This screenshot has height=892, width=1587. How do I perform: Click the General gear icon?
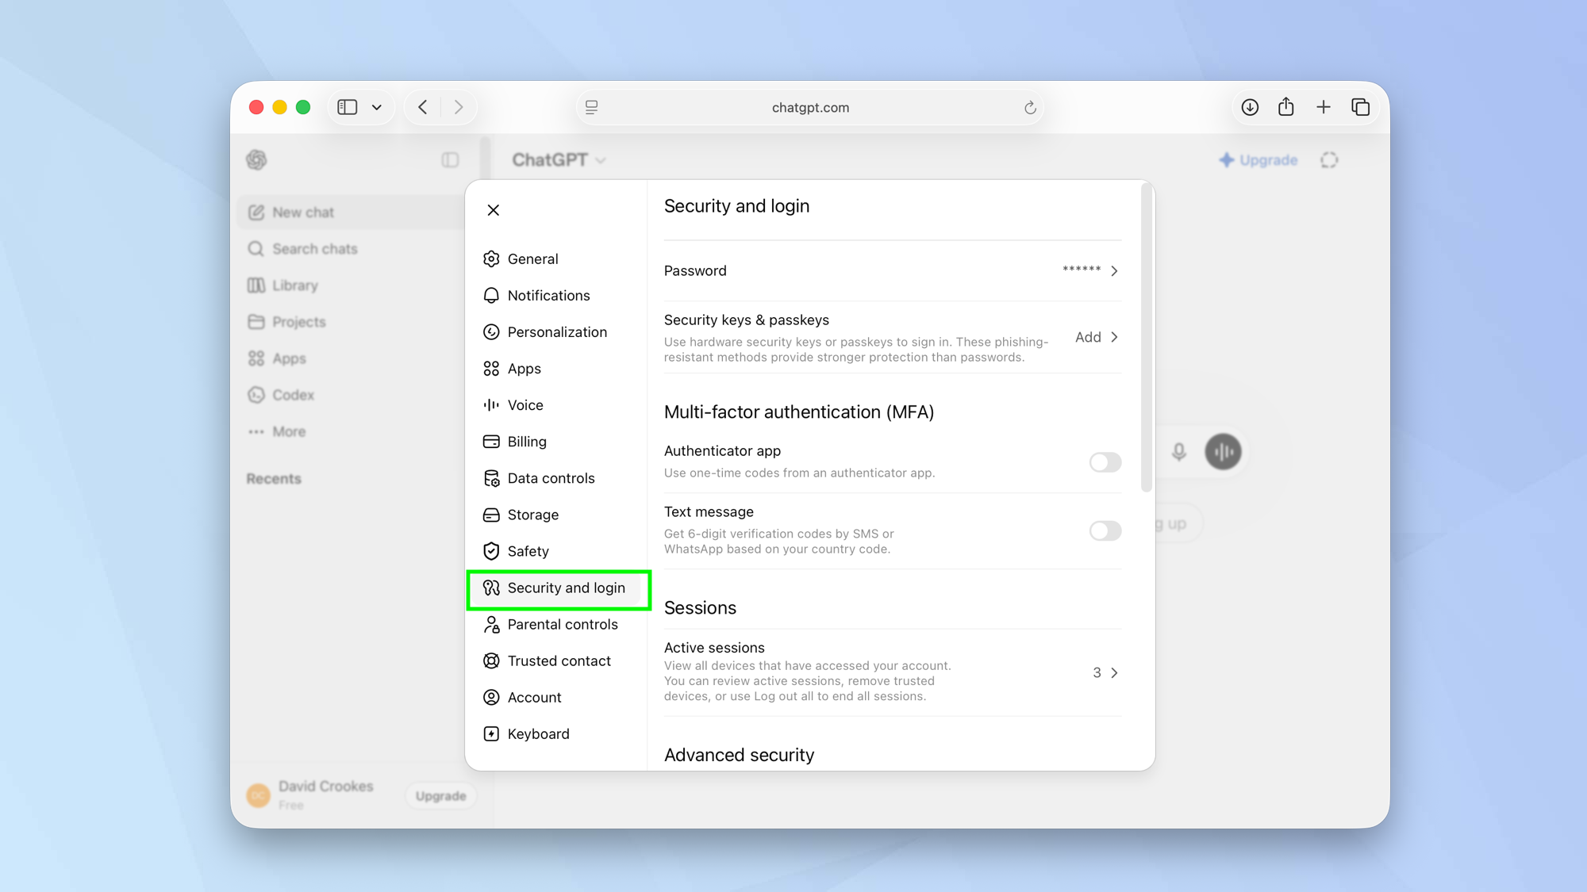[x=491, y=259]
